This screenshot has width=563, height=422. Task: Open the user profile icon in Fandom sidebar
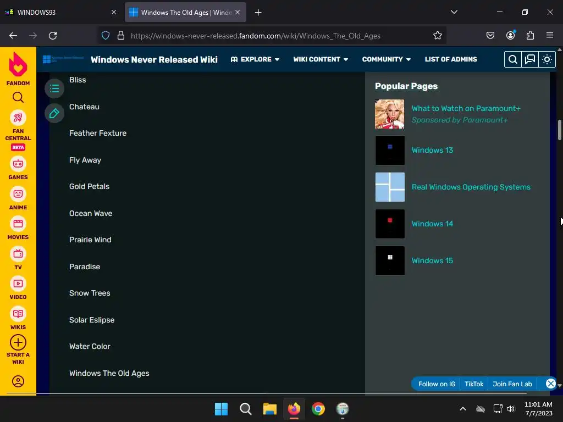click(x=18, y=381)
